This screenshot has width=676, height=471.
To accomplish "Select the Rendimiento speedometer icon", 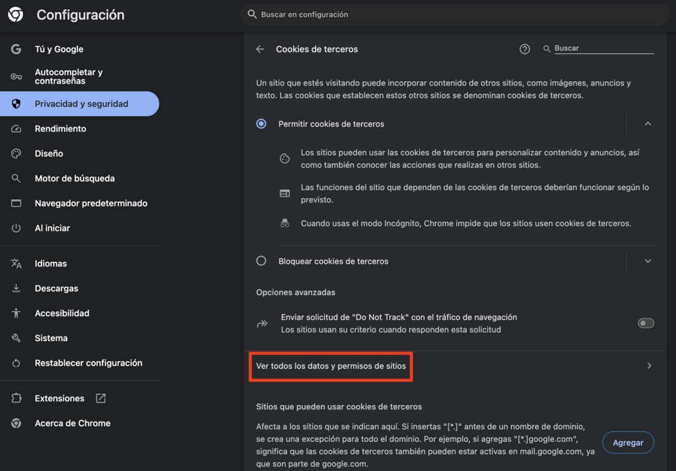I will coord(17,129).
